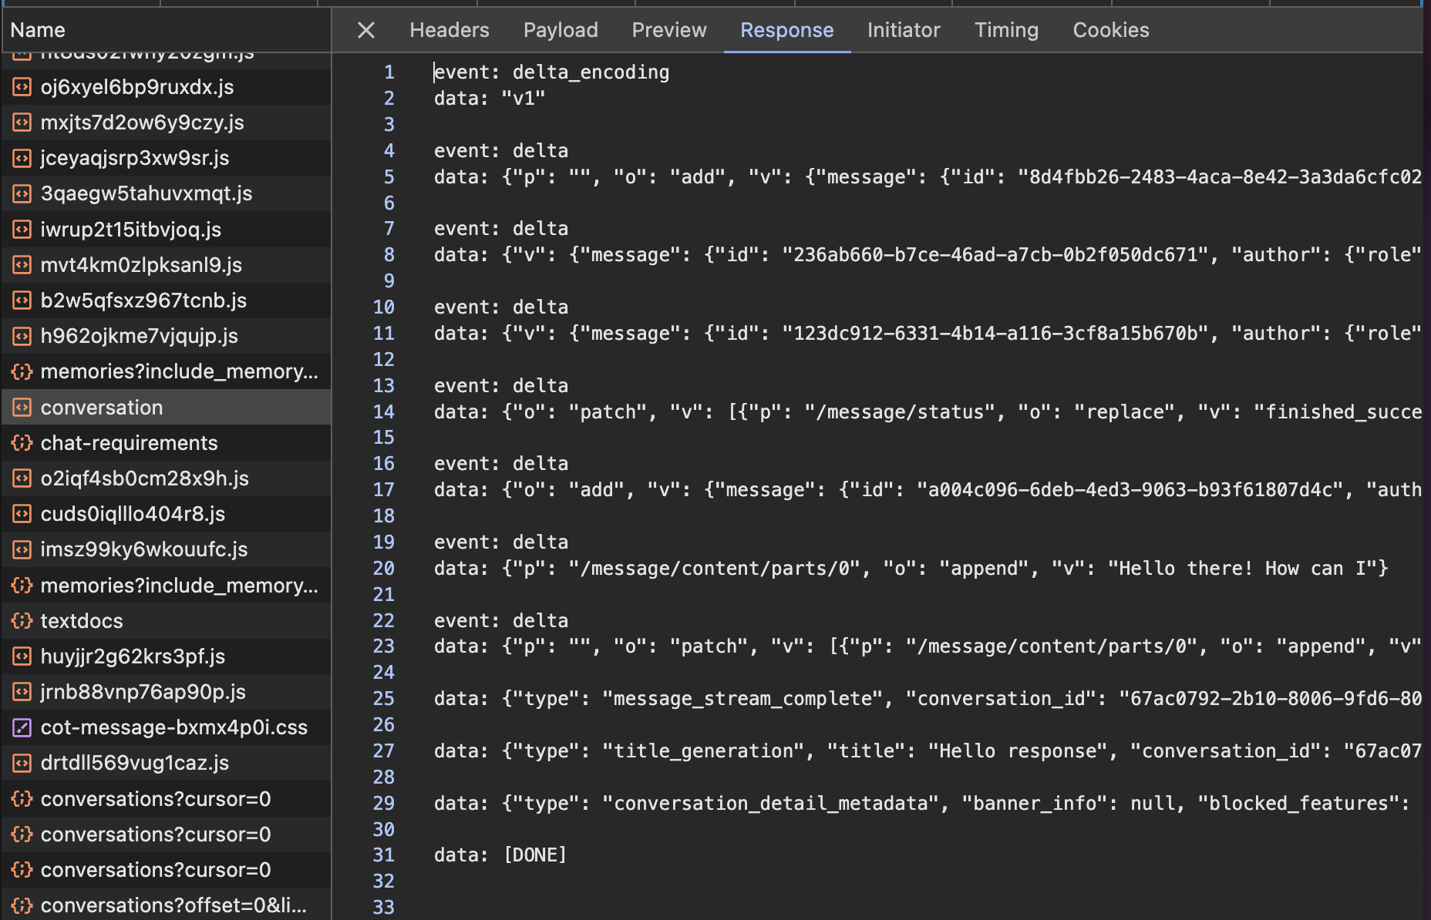Screen dimensions: 1431x920
Task: Open the Cookies tab
Action: point(1111,30)
